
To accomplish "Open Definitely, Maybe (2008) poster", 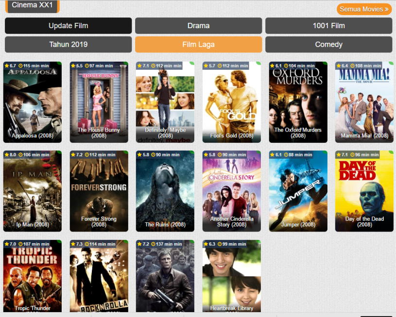I will click(165, 102).
